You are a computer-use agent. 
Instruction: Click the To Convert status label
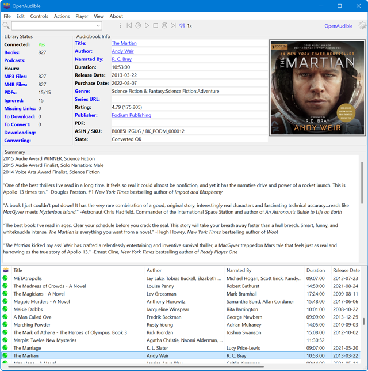click(x=17, y=124)
